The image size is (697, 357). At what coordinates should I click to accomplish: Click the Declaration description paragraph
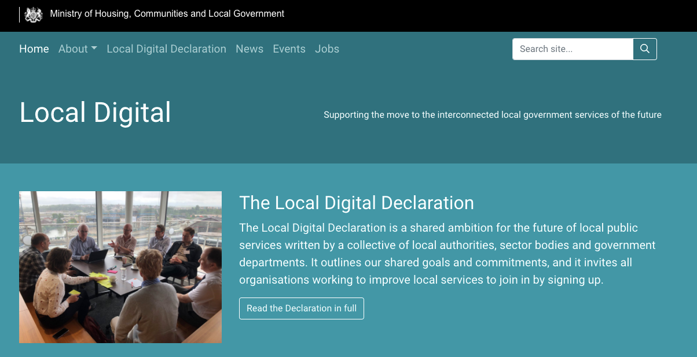tap(447, 254)
